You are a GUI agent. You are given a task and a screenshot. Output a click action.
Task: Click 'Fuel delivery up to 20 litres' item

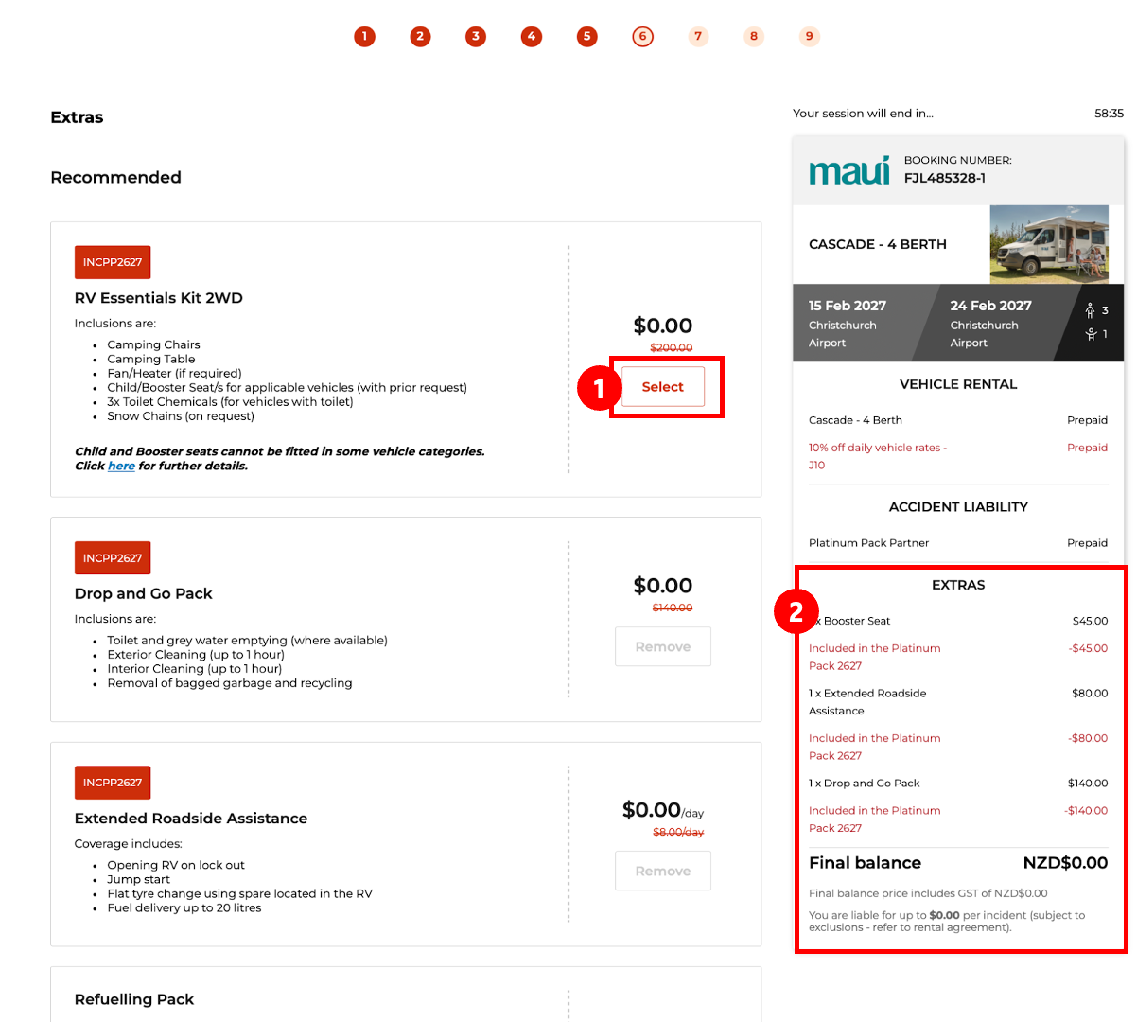click(x=184, y=908)
